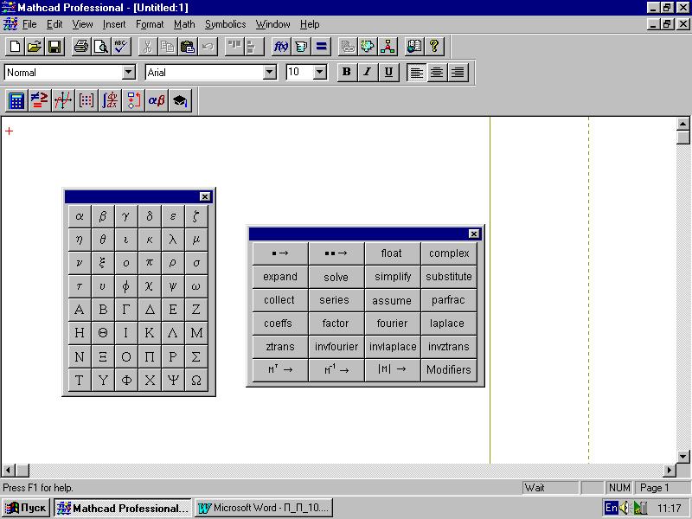Open the Boolean evaluation palette

point(40,100)
